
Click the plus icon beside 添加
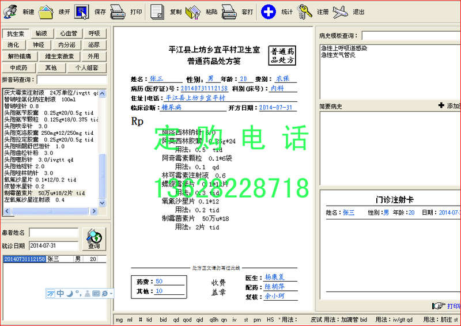441,105
